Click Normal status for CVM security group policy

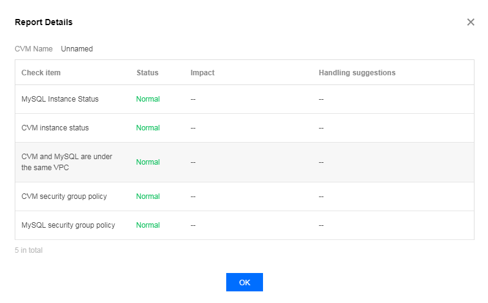point(148,196)
